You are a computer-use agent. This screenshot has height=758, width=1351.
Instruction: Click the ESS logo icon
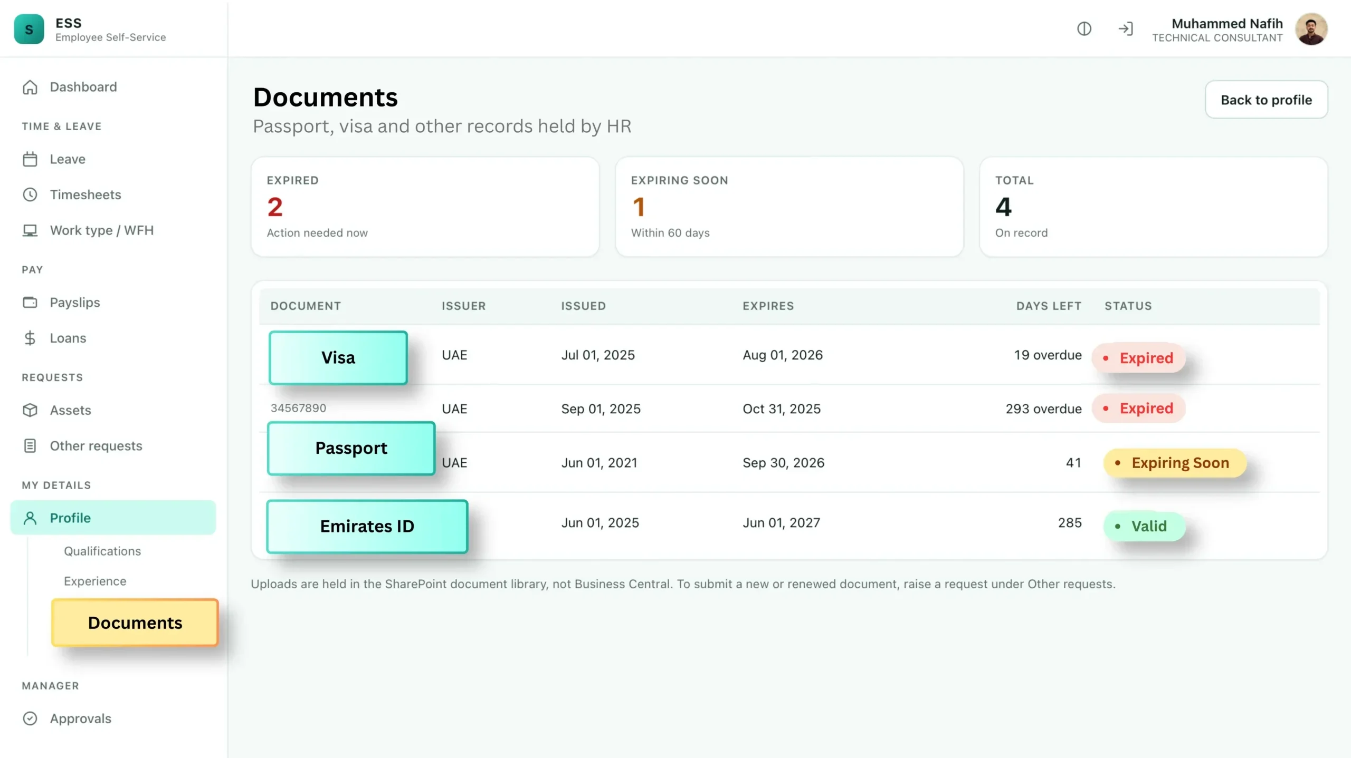(x=29, y=29)
